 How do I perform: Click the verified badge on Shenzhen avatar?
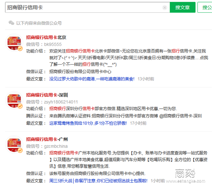pos(20,107)
